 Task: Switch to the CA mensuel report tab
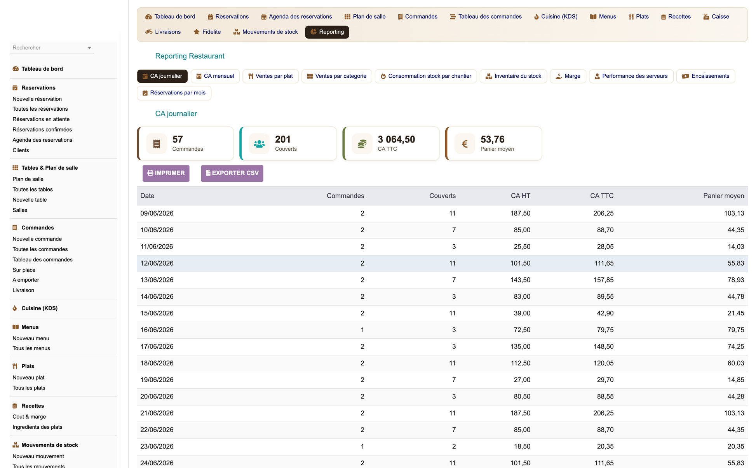[x=215, y=76]
